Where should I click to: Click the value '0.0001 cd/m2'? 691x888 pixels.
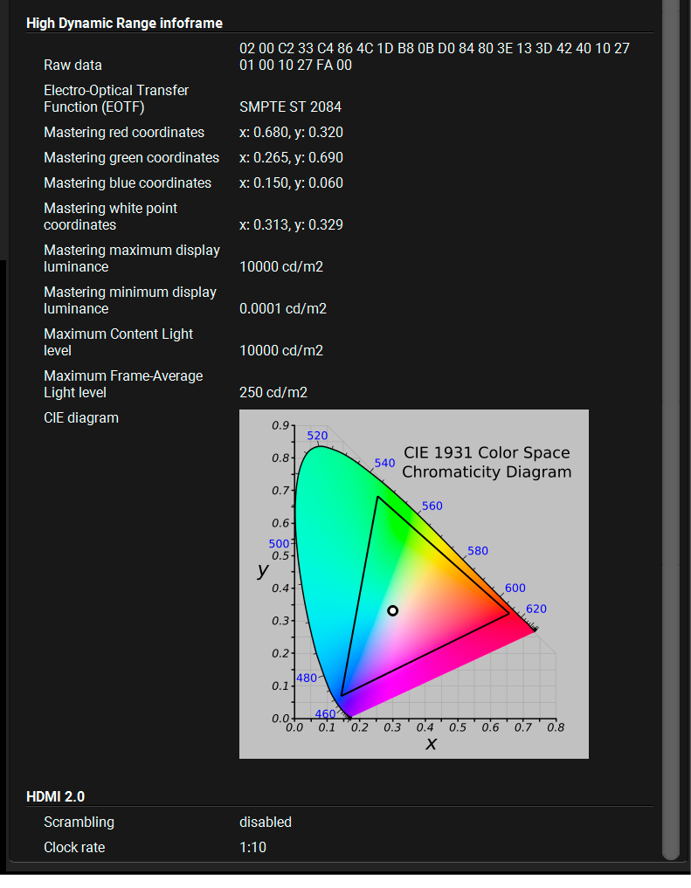283,308
